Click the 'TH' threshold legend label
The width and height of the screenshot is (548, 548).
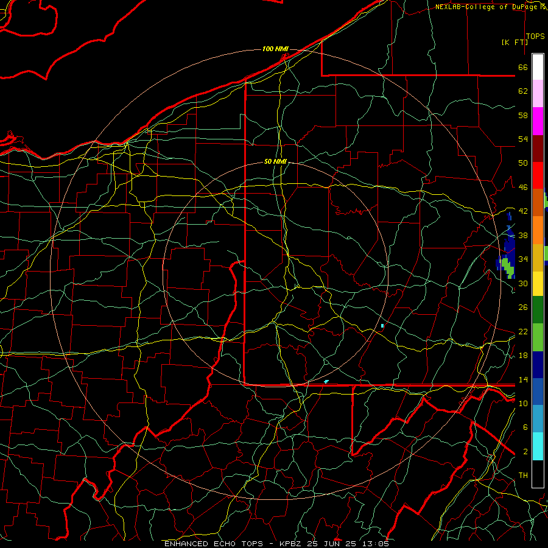click(523, 476)
